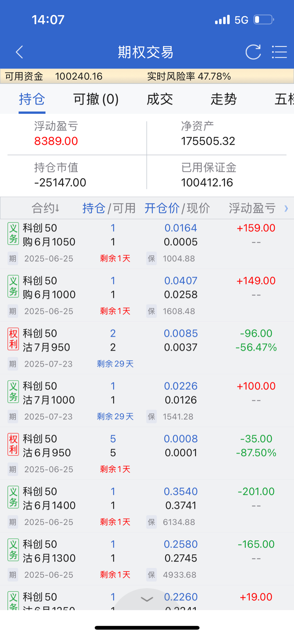Toggle the 持仓/可用 column header
The image size is (294, 636).
tap(109, 208)
